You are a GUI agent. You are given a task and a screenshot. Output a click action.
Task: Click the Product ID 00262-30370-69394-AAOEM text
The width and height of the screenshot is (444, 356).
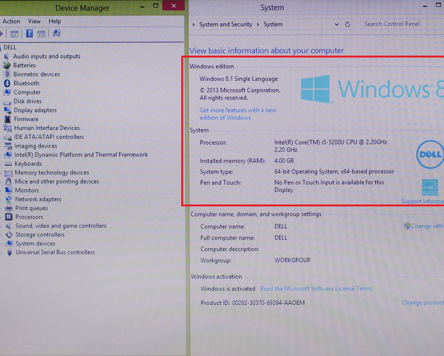point(253,303)
